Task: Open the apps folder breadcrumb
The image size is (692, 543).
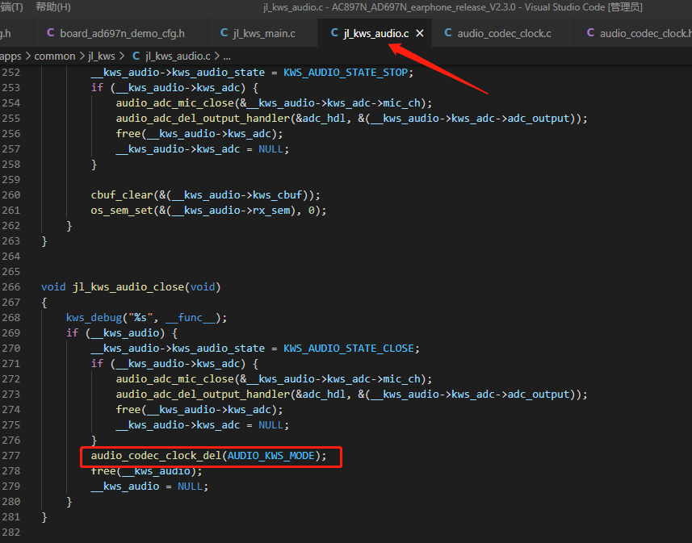Action: [10, 56]
